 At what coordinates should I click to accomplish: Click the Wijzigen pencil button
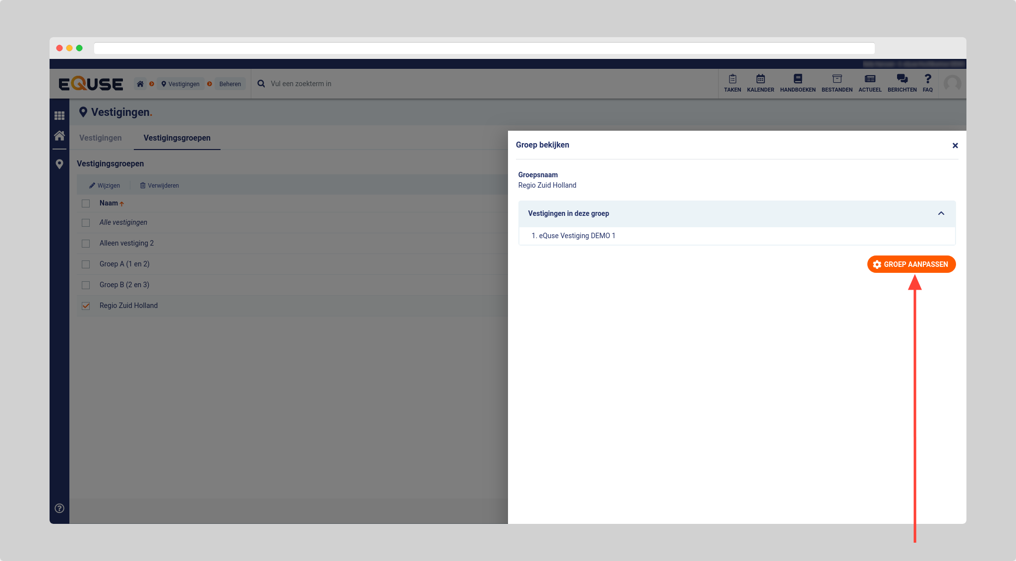click(x=105, y=186)
